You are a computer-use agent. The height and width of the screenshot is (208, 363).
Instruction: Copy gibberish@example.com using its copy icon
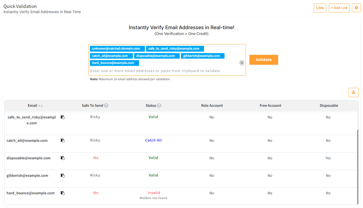pos(63,175)
